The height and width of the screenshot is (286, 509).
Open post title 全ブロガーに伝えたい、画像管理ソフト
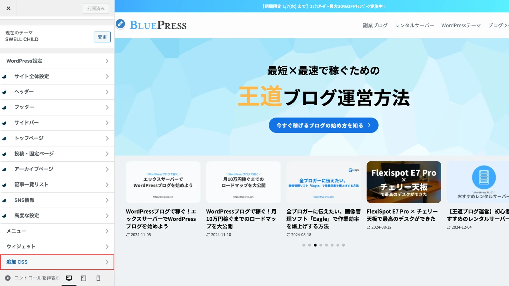tap(324, 219)
